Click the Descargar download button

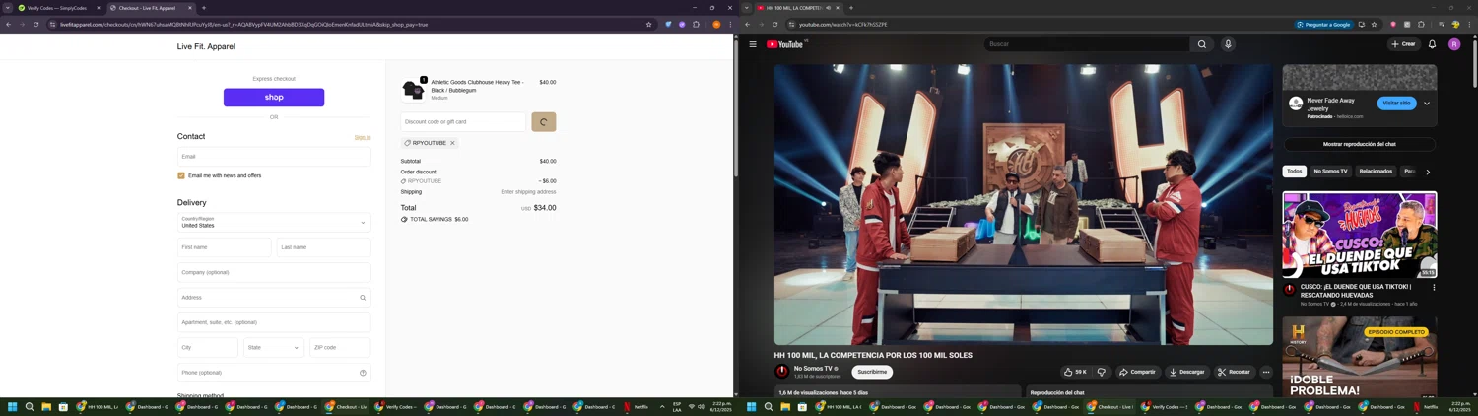click(1186, 372)
